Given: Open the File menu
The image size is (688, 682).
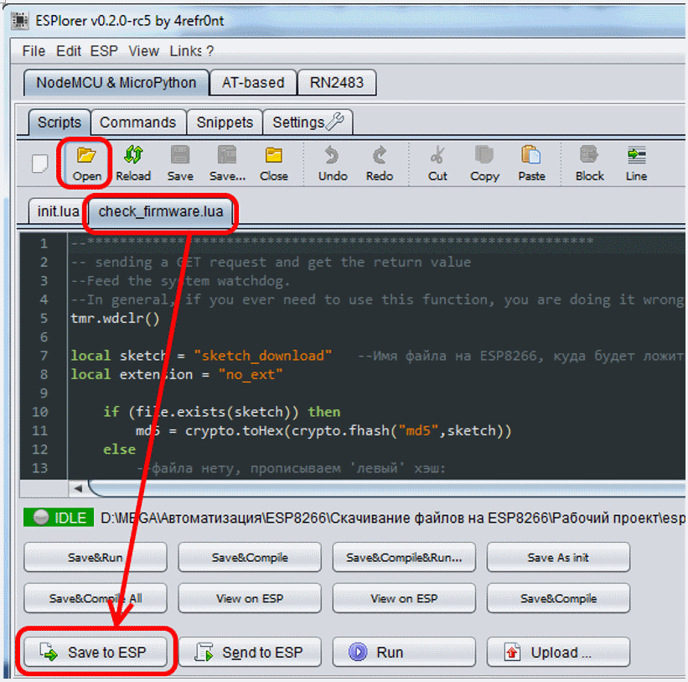Looking at the screenshot, I should [34, 51].
